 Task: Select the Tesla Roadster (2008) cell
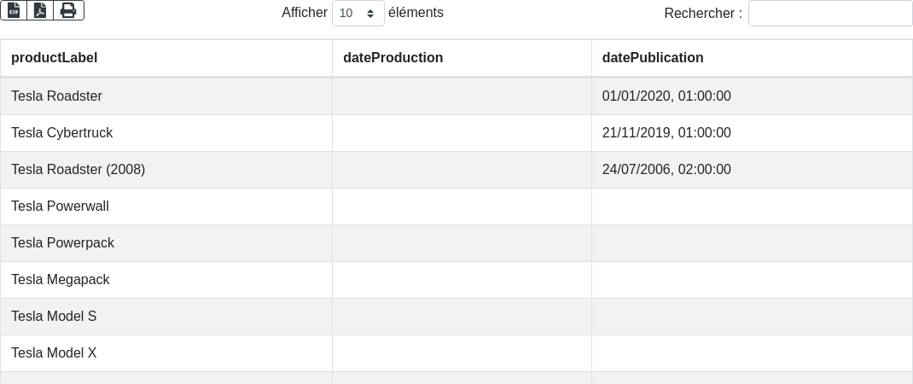tap(78, 170)
